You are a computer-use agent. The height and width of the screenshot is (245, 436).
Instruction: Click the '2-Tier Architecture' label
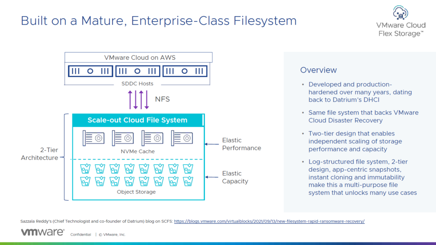[x=40, y=154]
